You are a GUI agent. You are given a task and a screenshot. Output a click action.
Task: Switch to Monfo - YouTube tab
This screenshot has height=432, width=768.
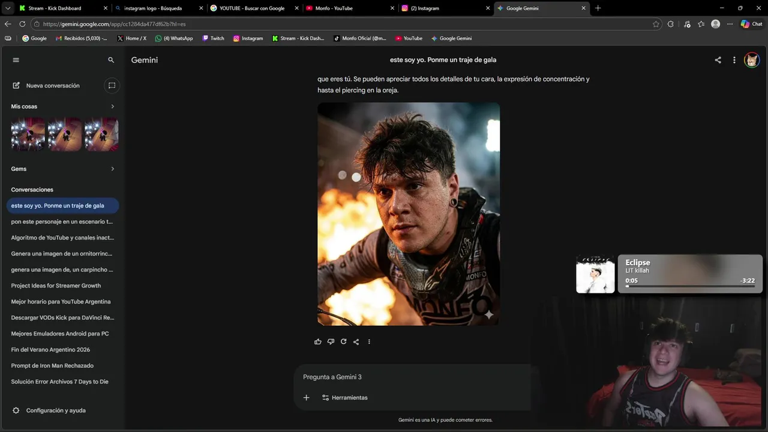click(350, 8)
